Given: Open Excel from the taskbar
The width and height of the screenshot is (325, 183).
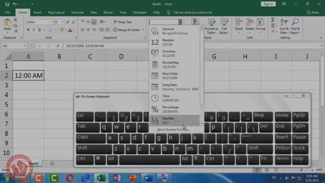Looking at the screenshot, I should [101, 178].
